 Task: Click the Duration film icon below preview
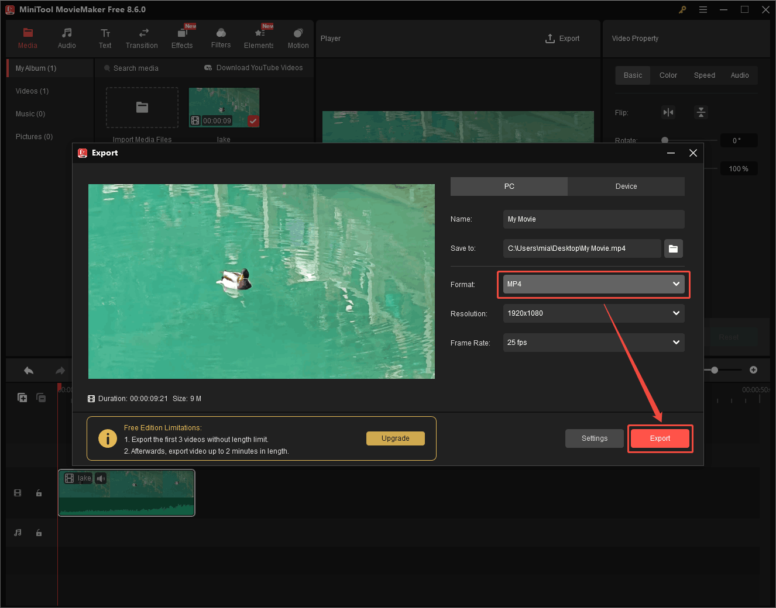pyautogui.click(x=91, y=399)
